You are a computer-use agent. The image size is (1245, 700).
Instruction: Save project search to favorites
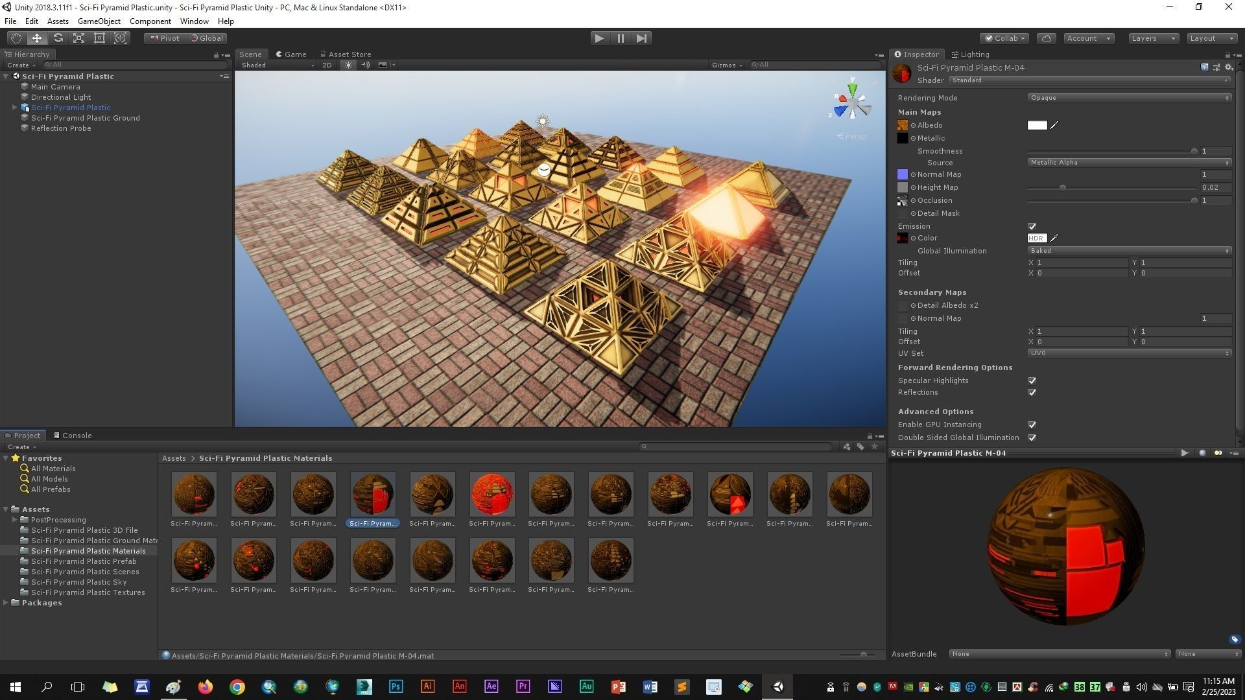point(875,447)
